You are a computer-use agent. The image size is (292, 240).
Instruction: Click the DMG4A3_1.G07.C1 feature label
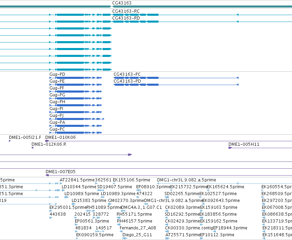[141, 207]
